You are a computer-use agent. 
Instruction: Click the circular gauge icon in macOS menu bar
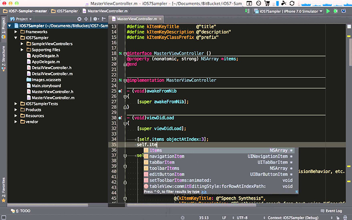coord(259,3)
